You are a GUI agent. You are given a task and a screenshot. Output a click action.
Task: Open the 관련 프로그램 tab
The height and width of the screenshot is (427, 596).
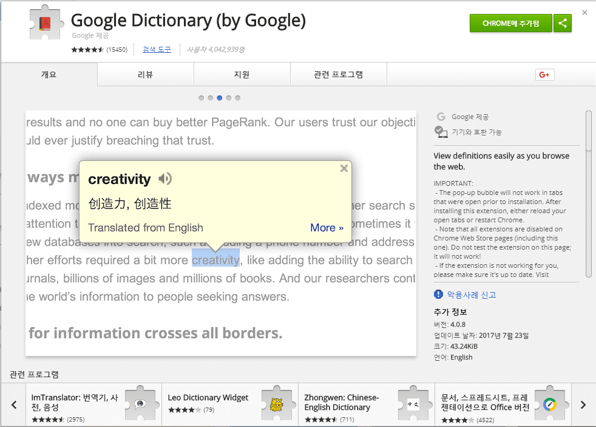(x=339, y=75)
